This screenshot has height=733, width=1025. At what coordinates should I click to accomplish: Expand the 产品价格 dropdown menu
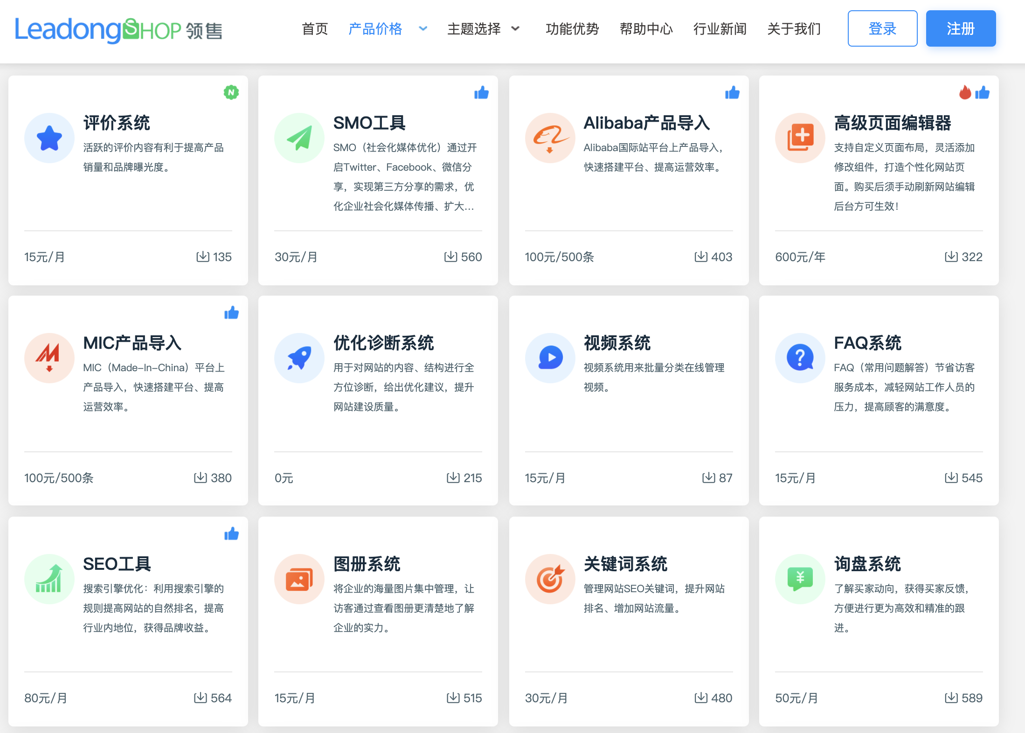tap(375, 29)
